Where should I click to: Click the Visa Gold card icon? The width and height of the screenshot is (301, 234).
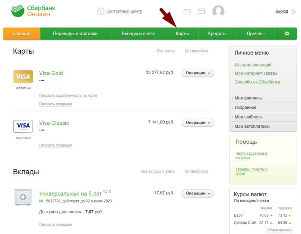(23, 77)
